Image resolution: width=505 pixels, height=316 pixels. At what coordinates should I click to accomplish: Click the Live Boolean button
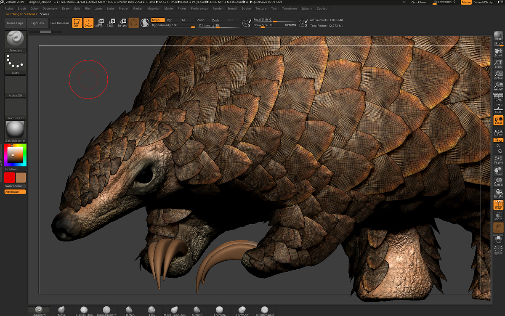tap(60, 23)
